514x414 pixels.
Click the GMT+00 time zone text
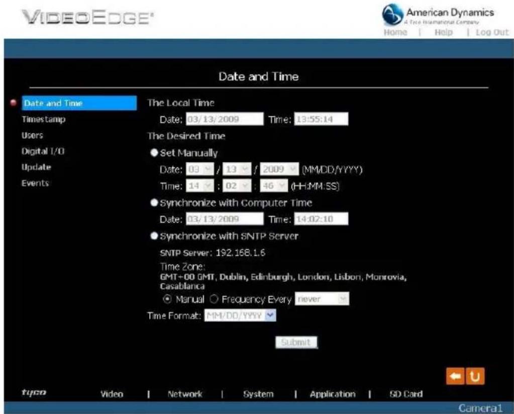coord(283,281)
